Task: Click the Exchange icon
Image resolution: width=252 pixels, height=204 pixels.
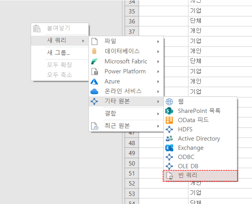Action: pos(170,148)
